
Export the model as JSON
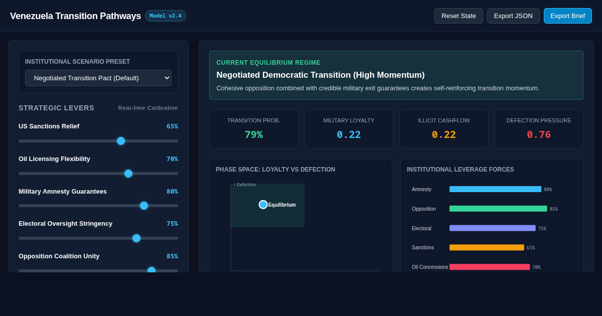(x=513, y=16)
